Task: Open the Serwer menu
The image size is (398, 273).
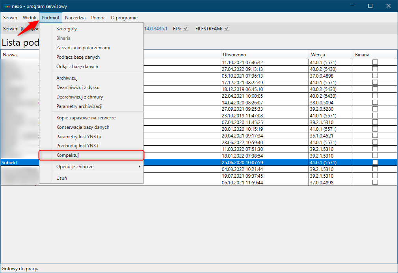Action: click(x=10, y=18)
